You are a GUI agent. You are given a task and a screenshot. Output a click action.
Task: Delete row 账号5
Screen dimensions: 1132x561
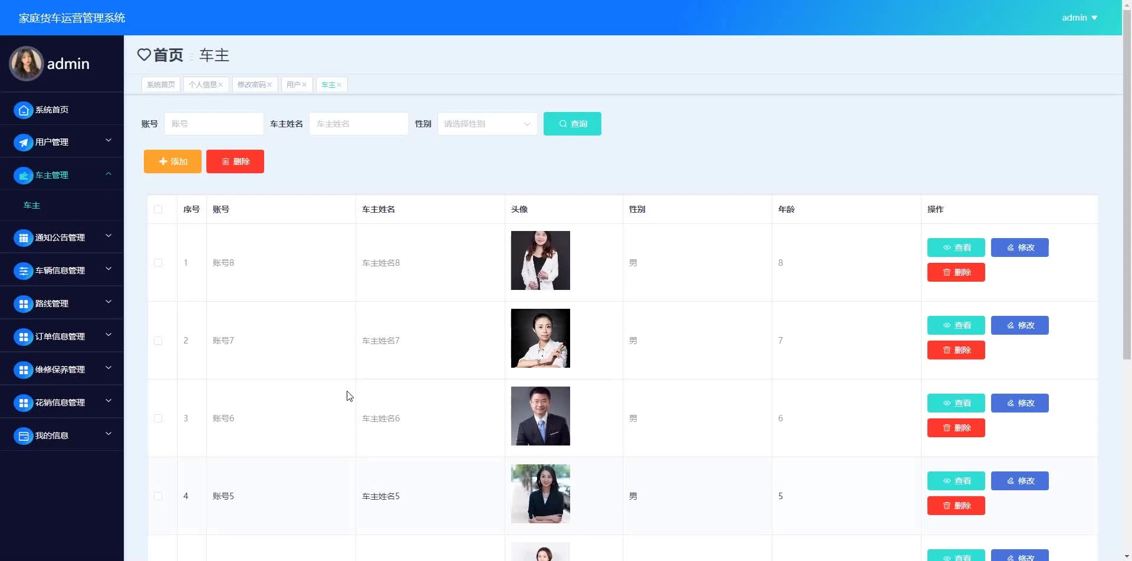tap(956, 506)
